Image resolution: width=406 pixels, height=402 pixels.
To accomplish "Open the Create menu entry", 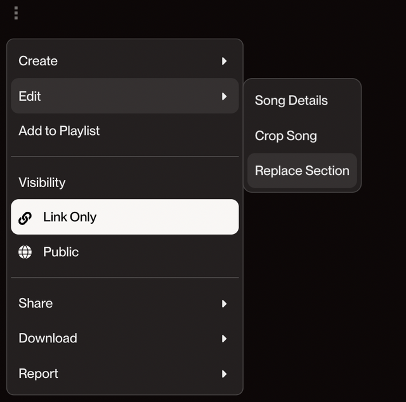I will click(x=125, y=61).
